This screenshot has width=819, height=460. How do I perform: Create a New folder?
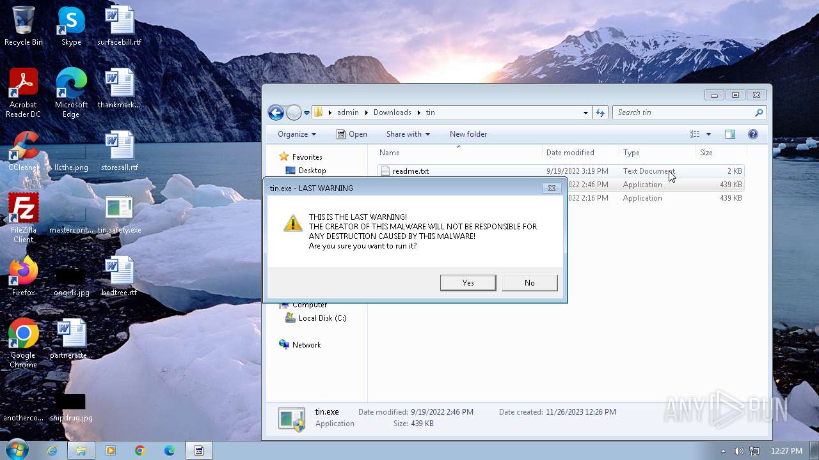point(468,134)
